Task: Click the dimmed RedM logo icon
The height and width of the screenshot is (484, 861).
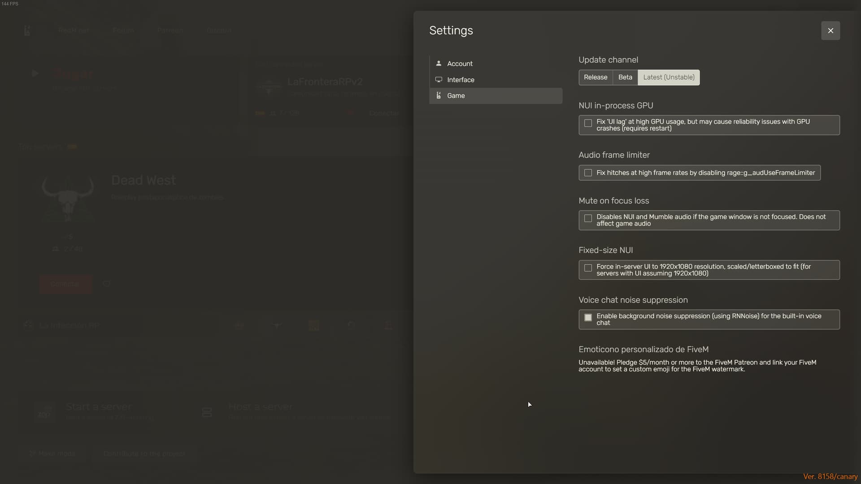Action: point(27,30)
